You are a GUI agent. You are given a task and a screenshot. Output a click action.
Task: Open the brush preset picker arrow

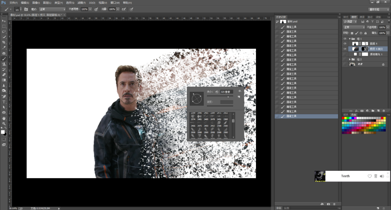point(21,9)
